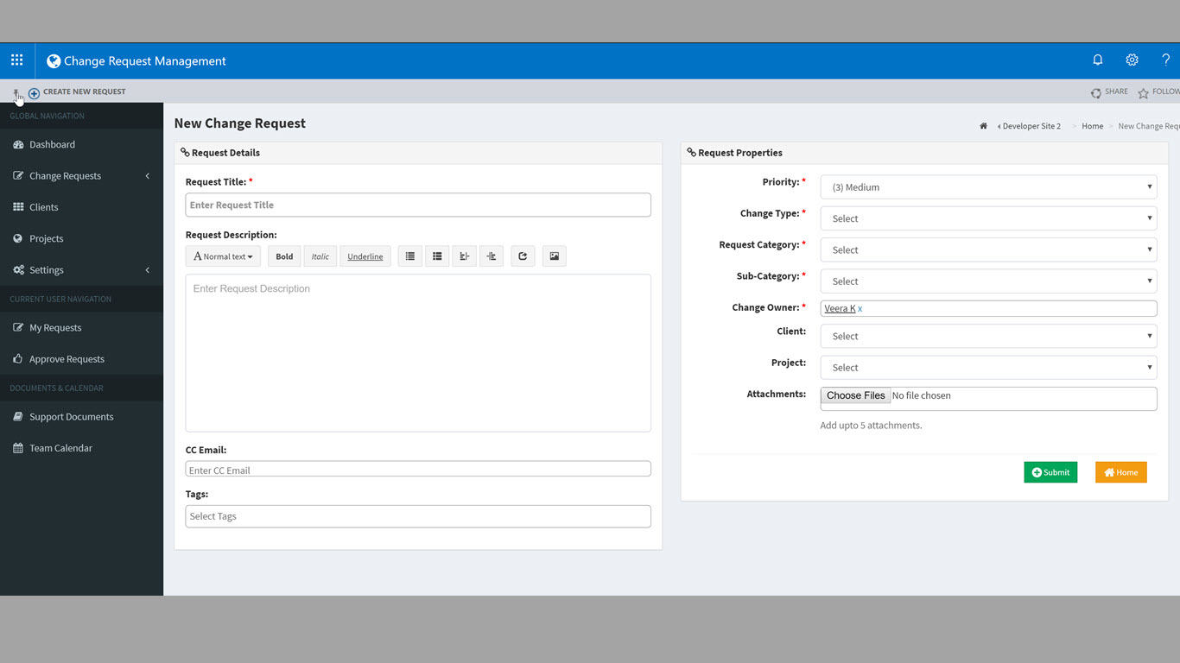Open the Project dropdown
This screenshot has height=663, width=1180.
988,368
